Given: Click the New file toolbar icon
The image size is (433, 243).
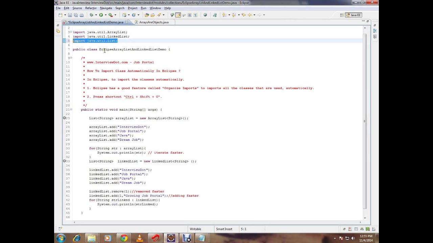Looking at the screenshot, I should 61,15.
